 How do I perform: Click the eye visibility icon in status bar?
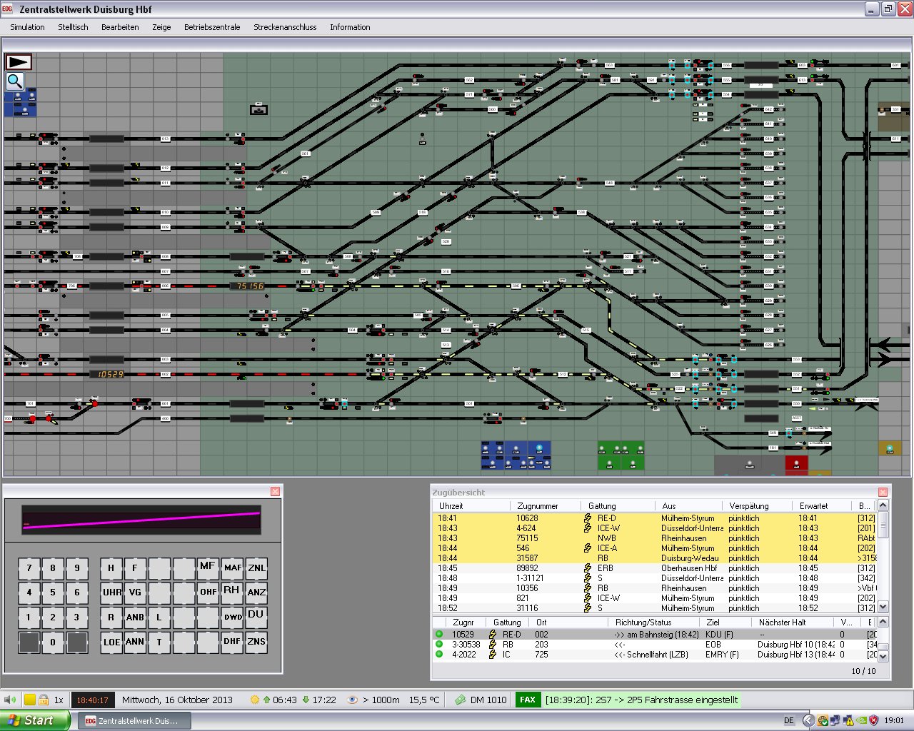[x=352, y=700]
